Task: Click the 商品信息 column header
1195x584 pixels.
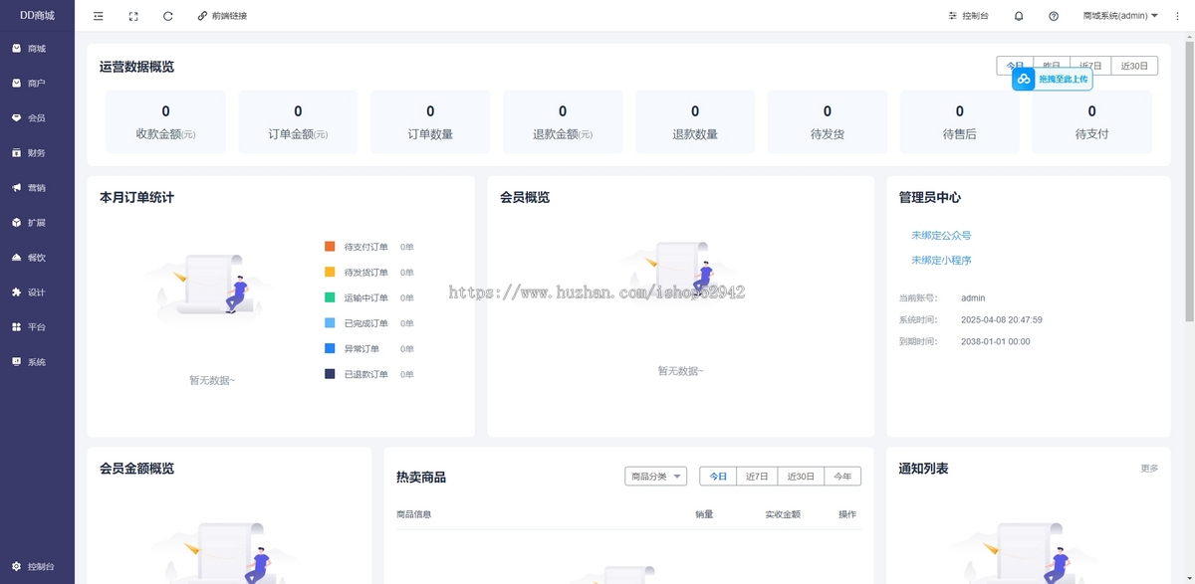Action: [414, 514]
